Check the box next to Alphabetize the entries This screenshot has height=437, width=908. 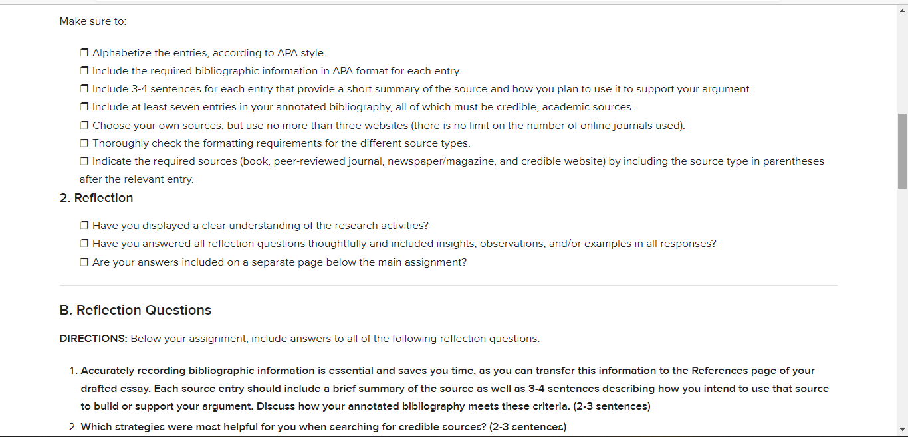click(84, 53)
